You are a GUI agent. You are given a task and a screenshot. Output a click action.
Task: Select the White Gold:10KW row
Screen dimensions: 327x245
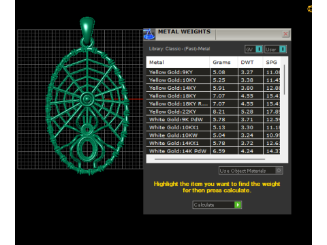tap(213, 135)
